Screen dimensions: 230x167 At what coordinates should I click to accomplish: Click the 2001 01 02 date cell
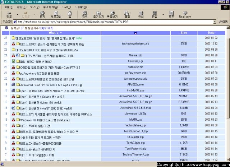pyautogui.click(x=211, y=38)
